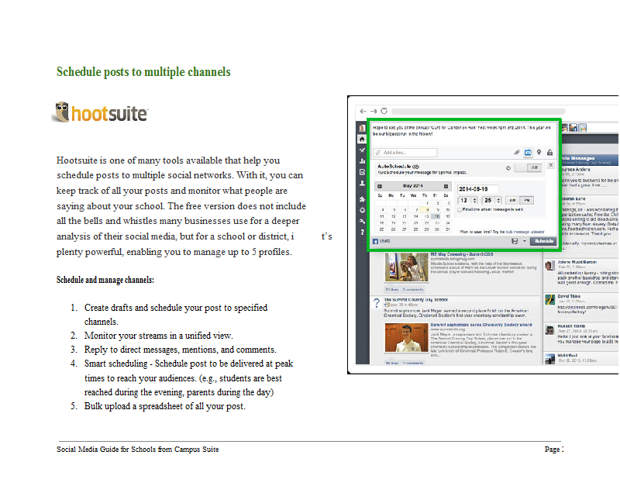The height and width of the screenshot is (479, 620).
Task: Open the David Thies message sender name
Action: point(569,296)
